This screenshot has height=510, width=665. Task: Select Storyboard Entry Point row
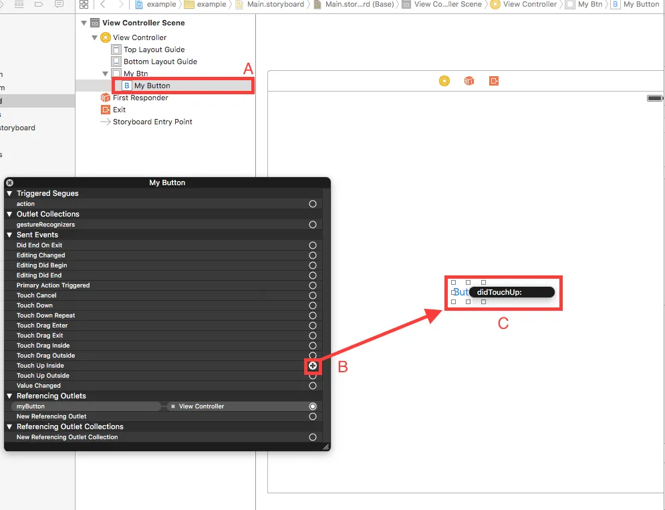[x=165, y=122]
